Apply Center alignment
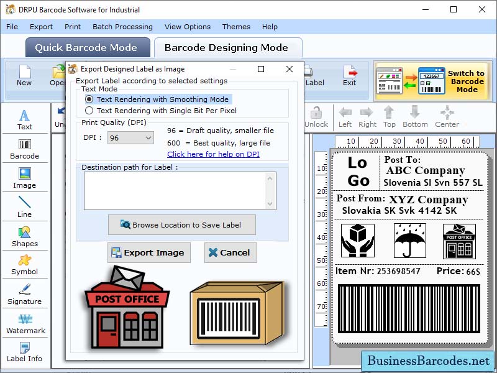This screenshot has width=497, height=373. click(447, 117)
